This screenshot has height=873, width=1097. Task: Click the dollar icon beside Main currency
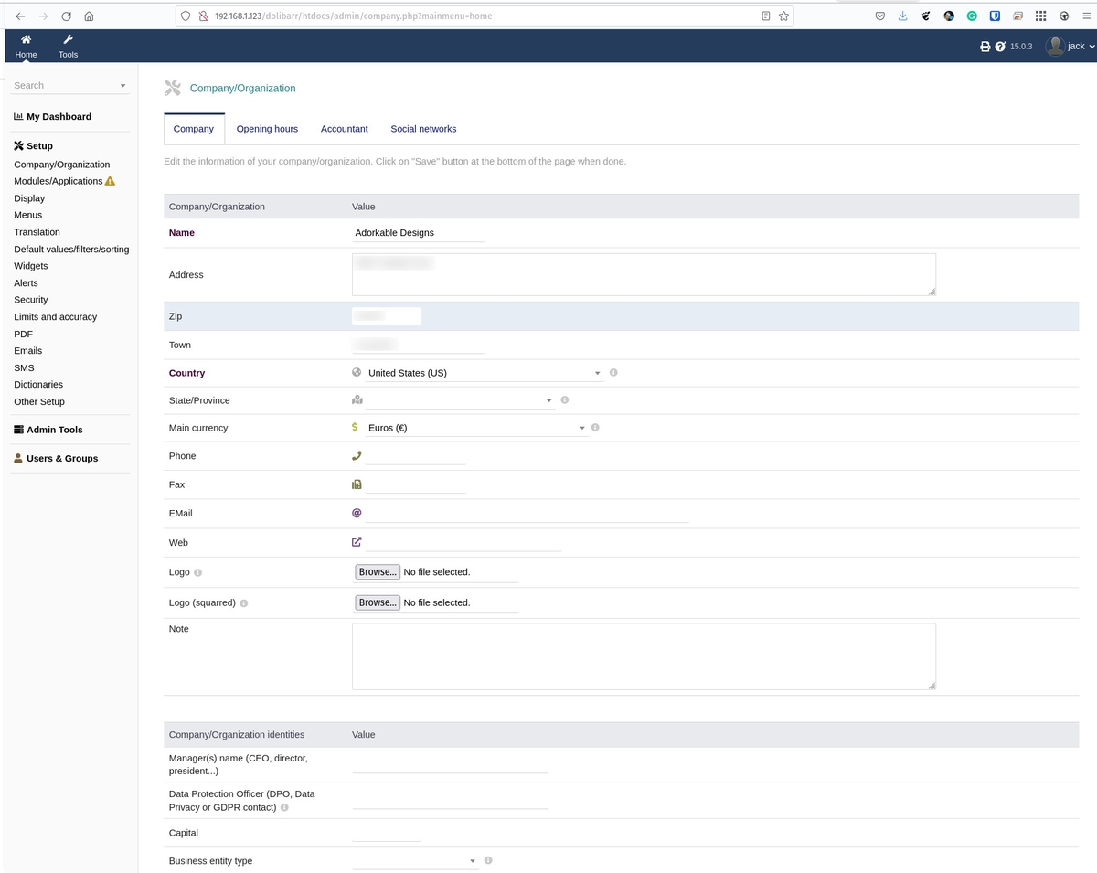pos(355,427)
